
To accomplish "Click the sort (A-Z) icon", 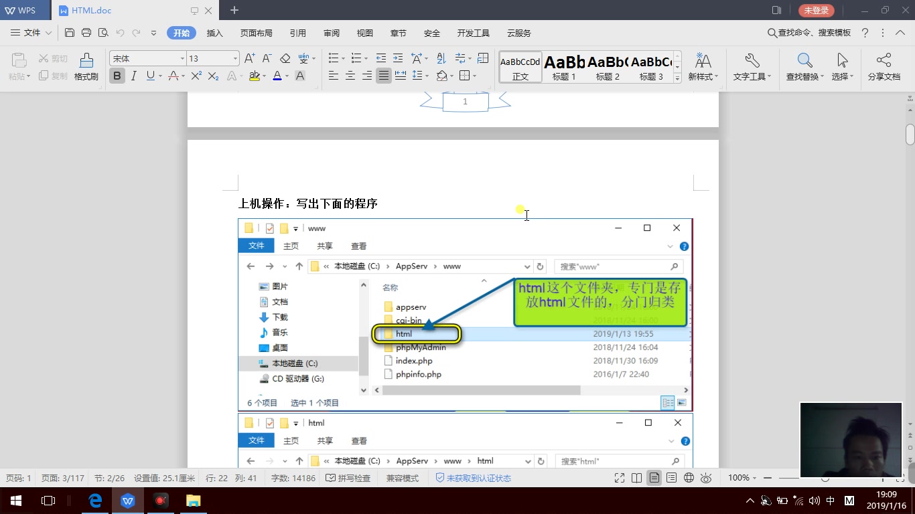I will [441, 58].
